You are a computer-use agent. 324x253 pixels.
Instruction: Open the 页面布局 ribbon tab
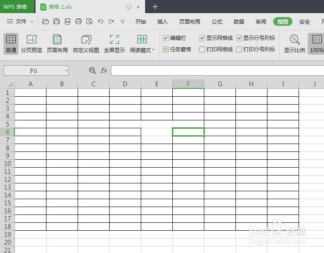pos(190,22)
